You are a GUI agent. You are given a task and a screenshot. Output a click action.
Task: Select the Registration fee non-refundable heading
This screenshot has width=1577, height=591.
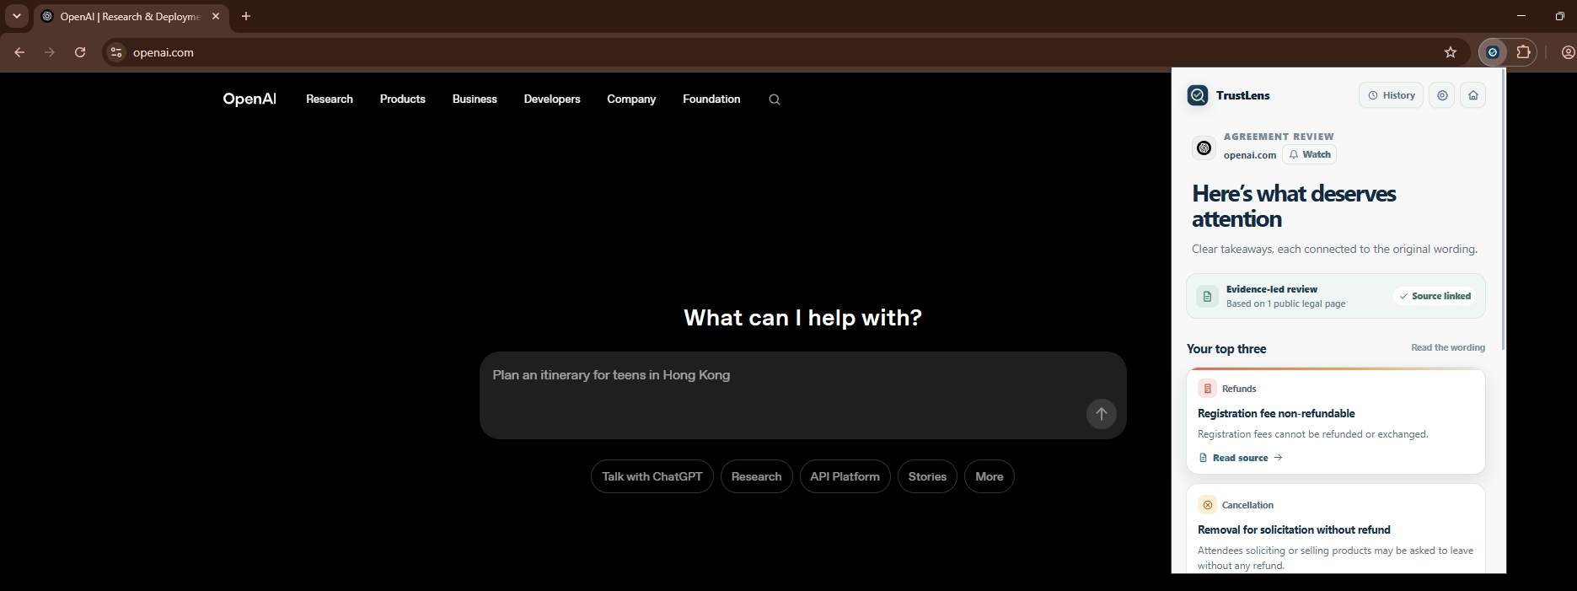click(1276, 413)
